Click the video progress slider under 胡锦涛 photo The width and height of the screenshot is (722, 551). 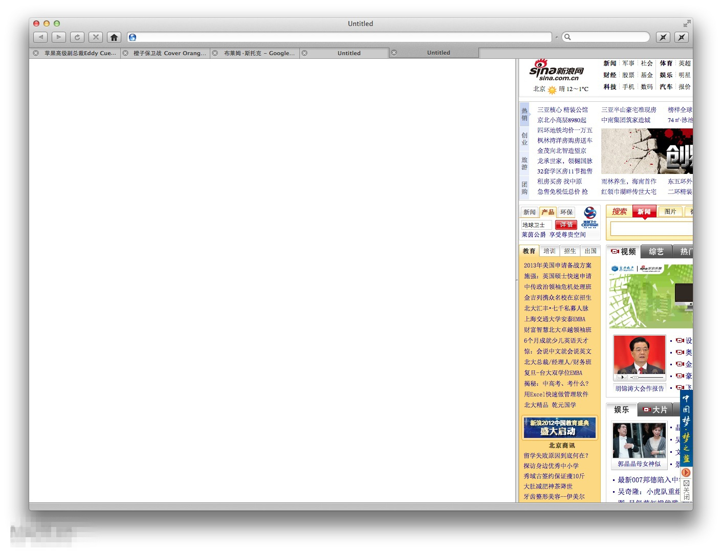point(647,378)
